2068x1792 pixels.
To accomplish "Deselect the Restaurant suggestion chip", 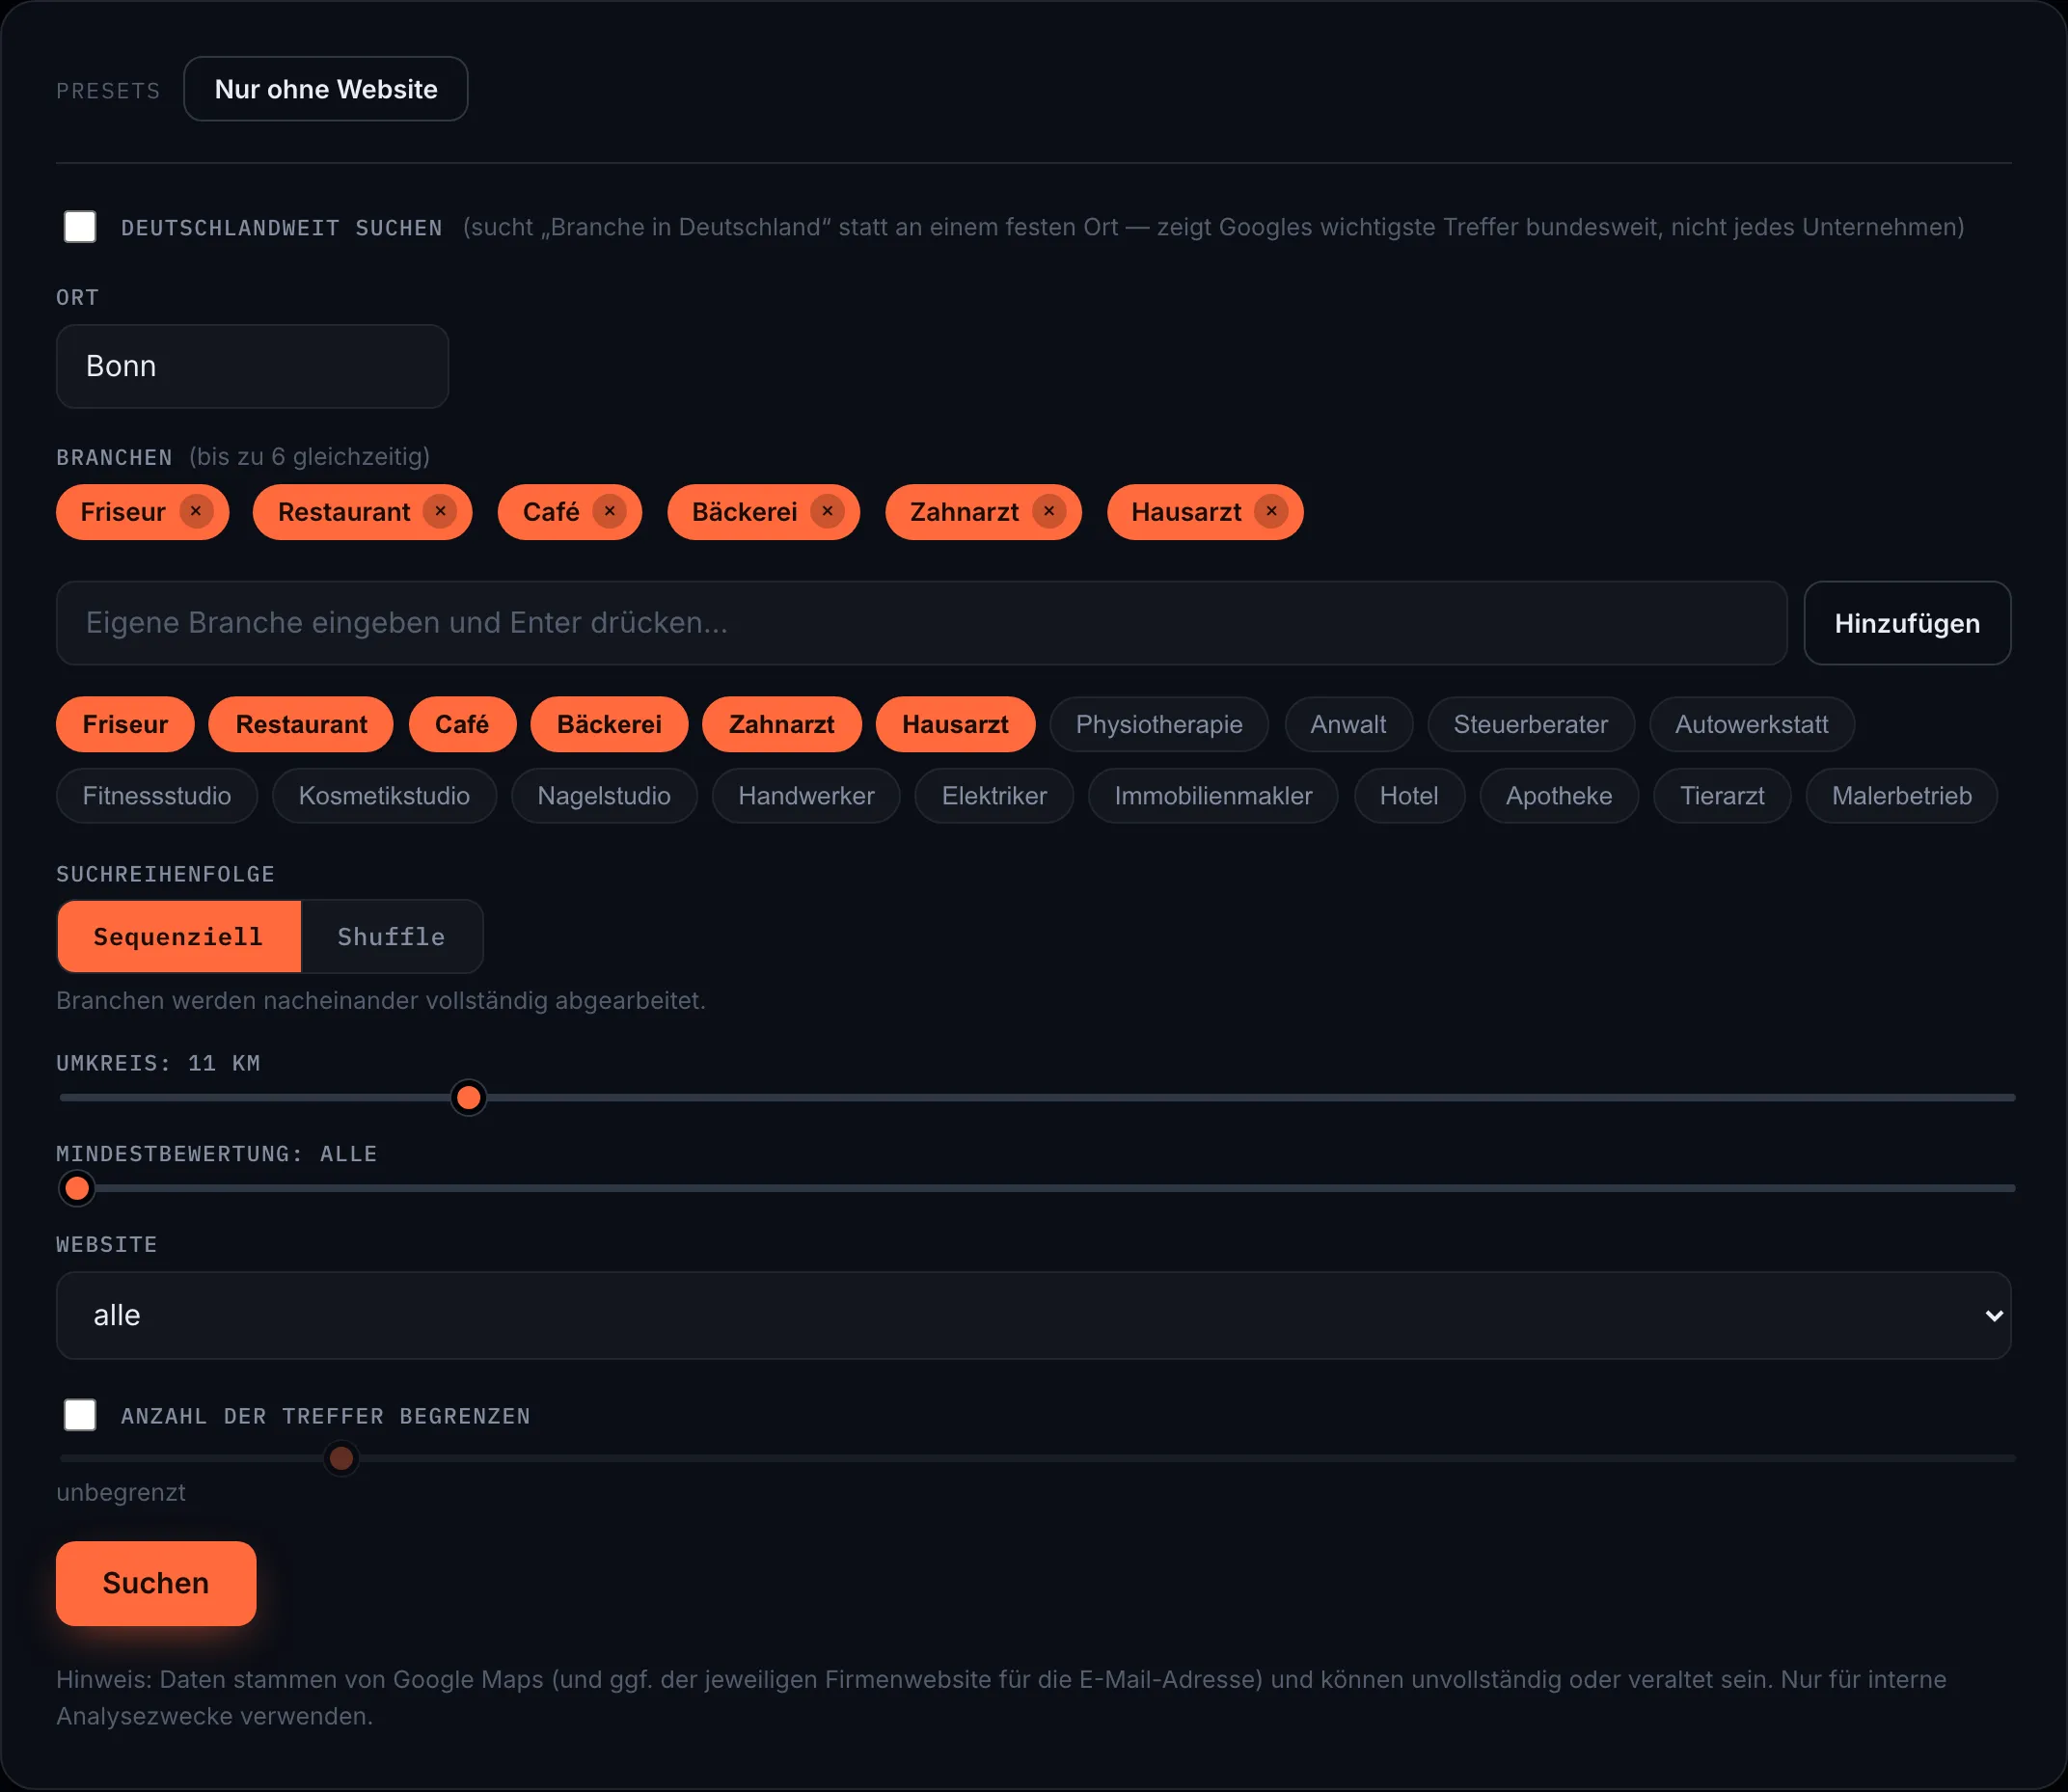I will [x=301, y=724].
